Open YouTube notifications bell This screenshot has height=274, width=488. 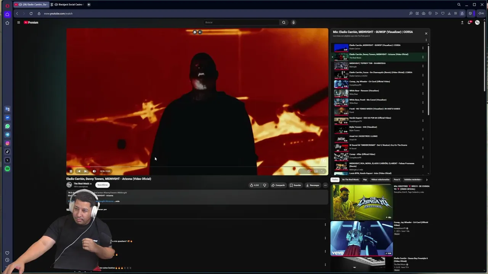469,22
